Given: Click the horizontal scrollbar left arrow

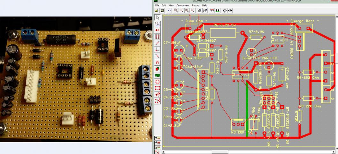Looking at the screenshot, I should pos(164,152).
